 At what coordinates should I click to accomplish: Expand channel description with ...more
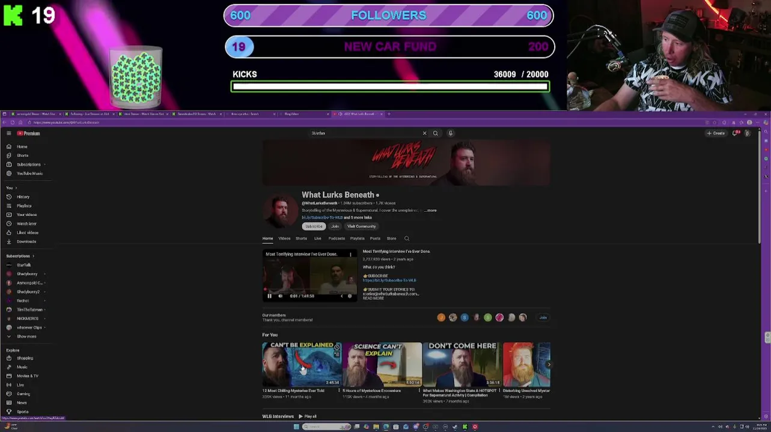pos(431,211)
